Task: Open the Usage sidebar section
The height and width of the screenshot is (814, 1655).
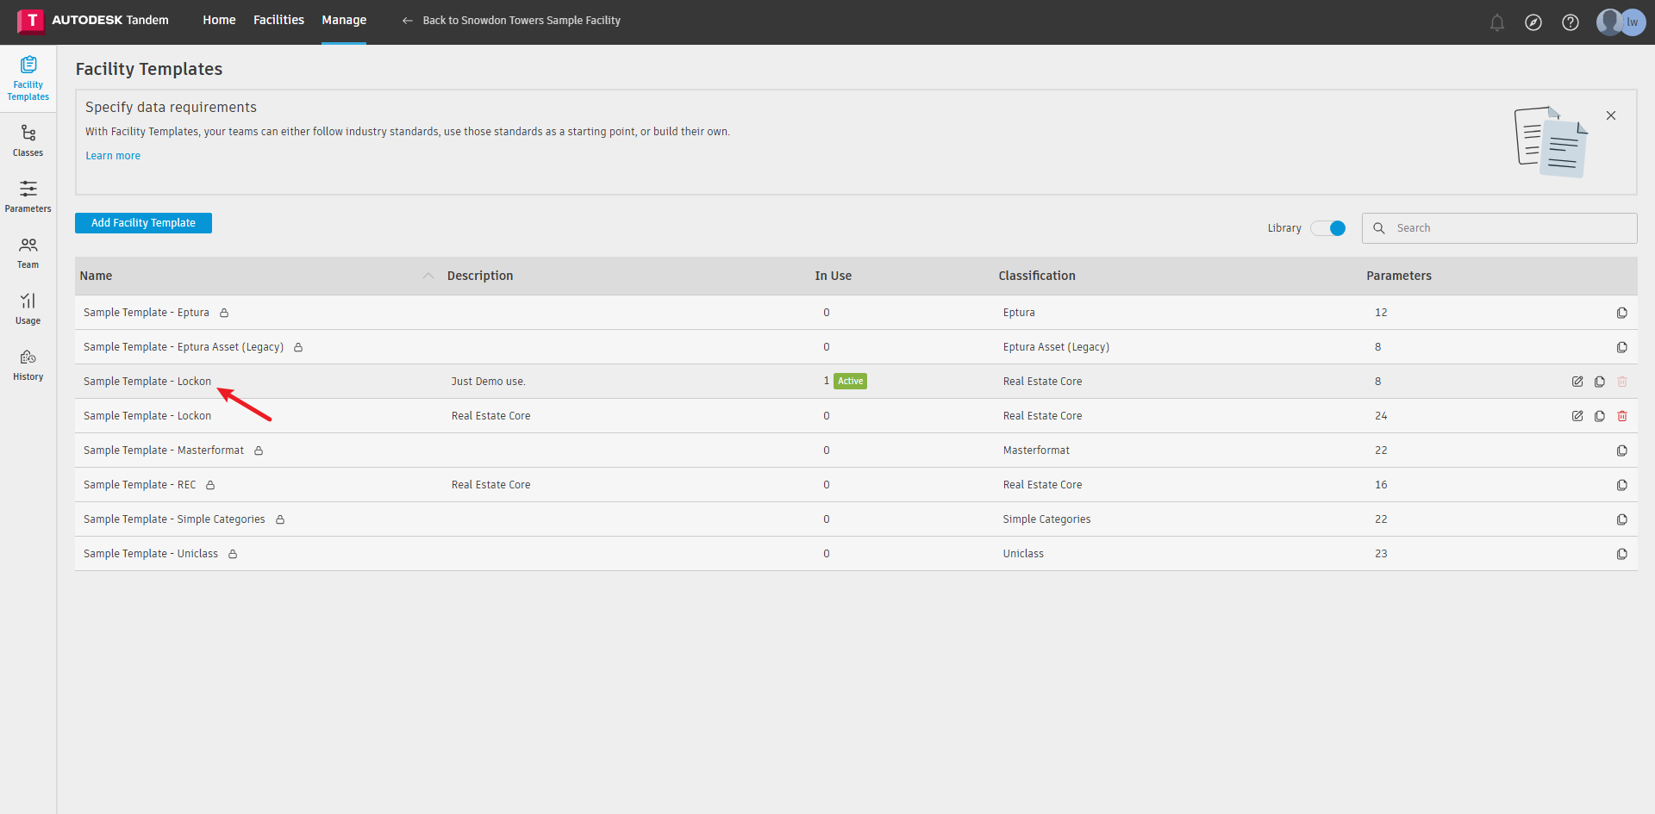Action: 28,308
